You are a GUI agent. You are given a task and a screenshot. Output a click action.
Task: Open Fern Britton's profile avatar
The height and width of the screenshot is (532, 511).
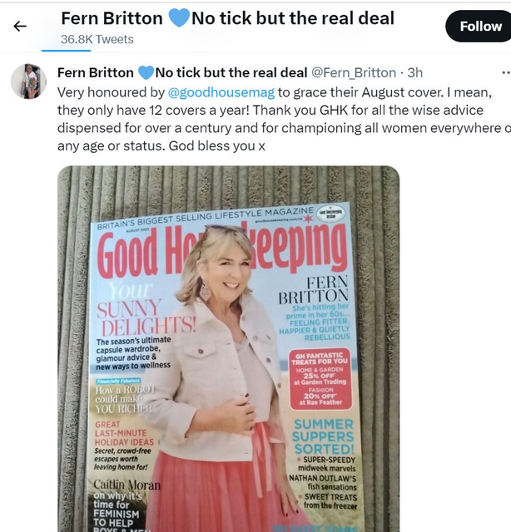click(x=28, y=81)
